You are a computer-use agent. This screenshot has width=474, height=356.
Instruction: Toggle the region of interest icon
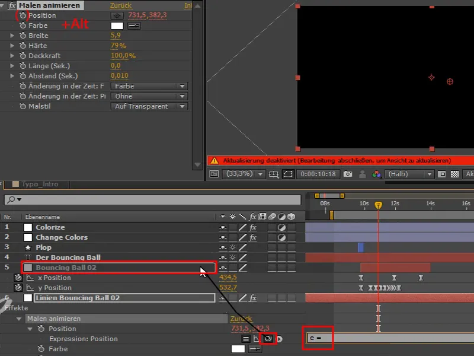click(441, 174)
